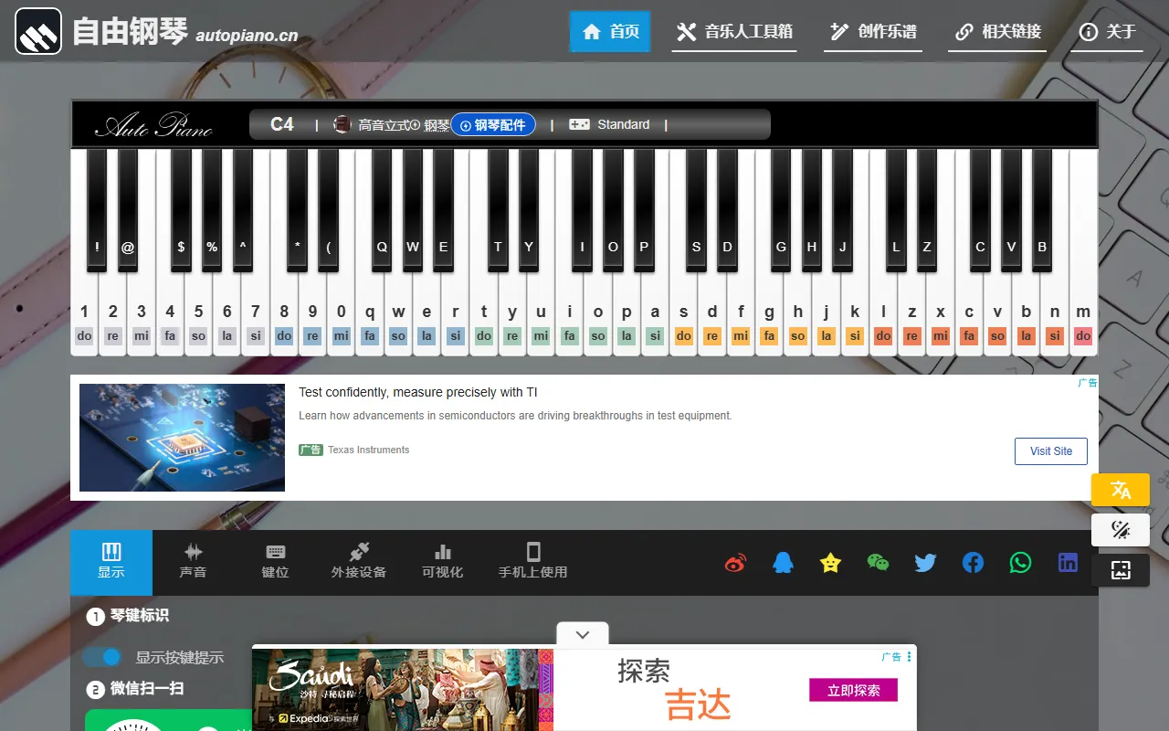Share via the QQ penguin icon
This screenshot has width=1169, height=731.
click(783, 563)
